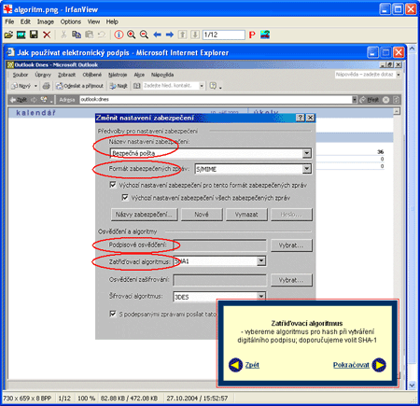
Task: Click the Vymazat button
Action: (x=246, y=215)
